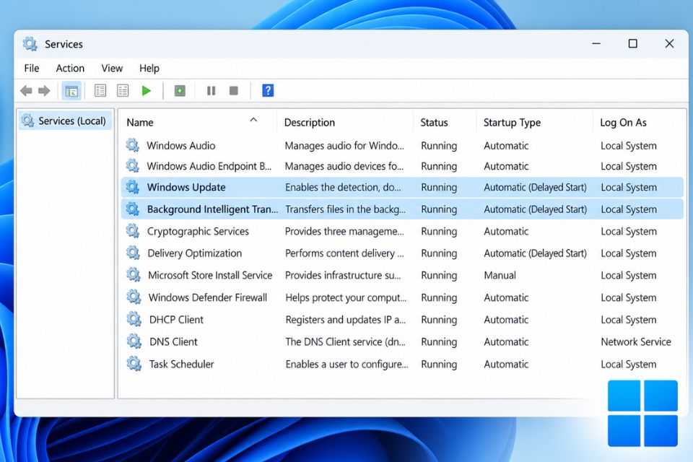Click 'Performs content delivery ...' description
693x462 pixels.
[x=344, y=253]
